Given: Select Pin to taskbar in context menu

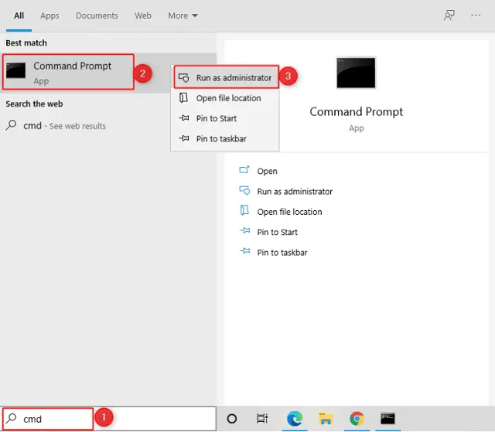Looking at the screenshot, I should click(220, 138).
